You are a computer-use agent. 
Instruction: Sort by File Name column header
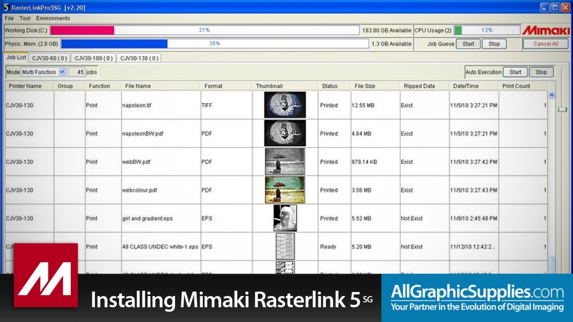[161, 86]
